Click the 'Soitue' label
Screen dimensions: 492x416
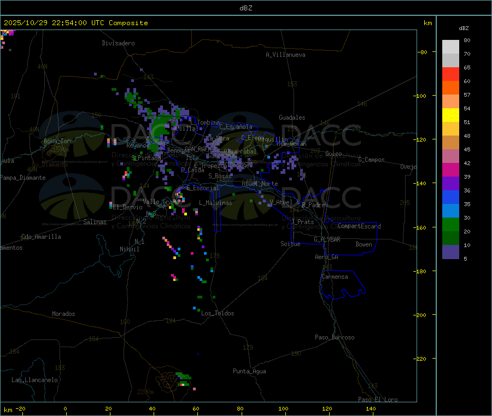coord(290,244)
